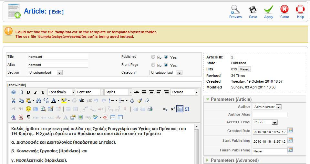Click the remove formatting eraser icon
Image resolution: width=310 pixels, height=164 pixels.
[147, 101]
